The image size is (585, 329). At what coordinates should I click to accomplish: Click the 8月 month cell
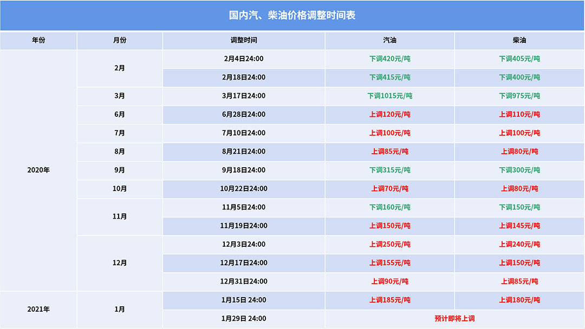120,152
